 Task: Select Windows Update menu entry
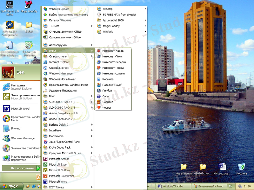coord(59,9)
